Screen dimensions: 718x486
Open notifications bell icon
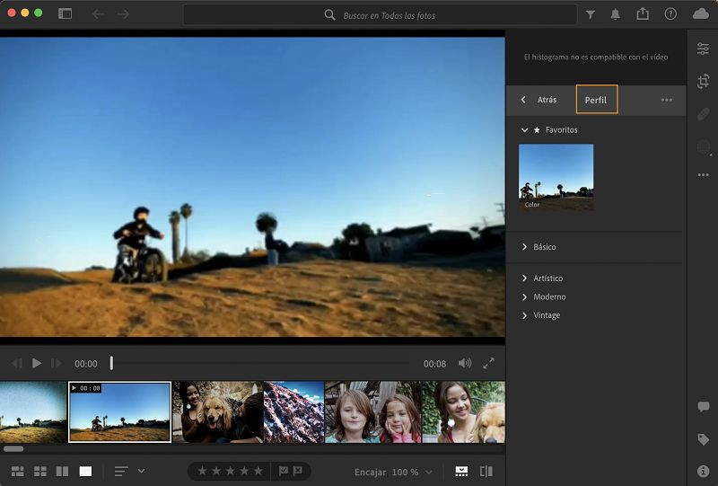616,14
